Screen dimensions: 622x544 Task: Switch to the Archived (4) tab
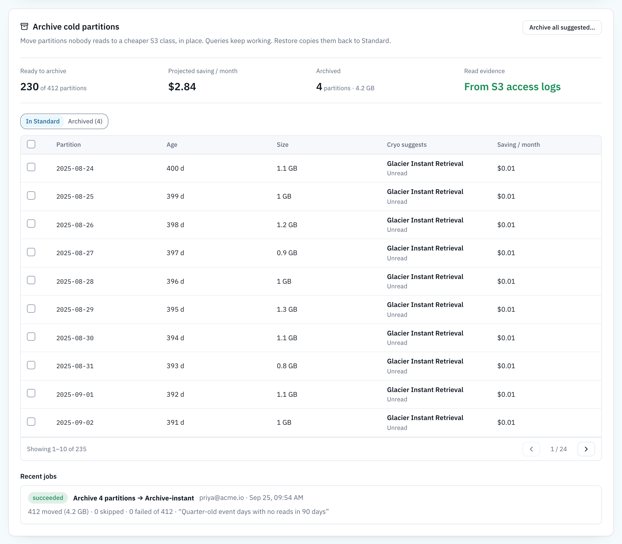coord(85,121)
